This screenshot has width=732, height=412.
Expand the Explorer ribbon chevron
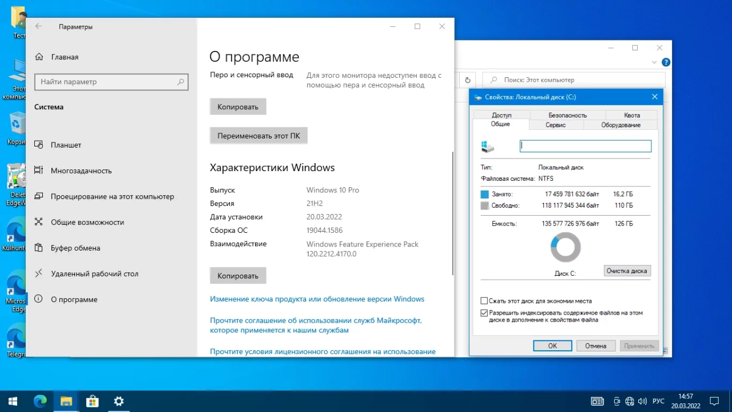(x=655, y=62)
